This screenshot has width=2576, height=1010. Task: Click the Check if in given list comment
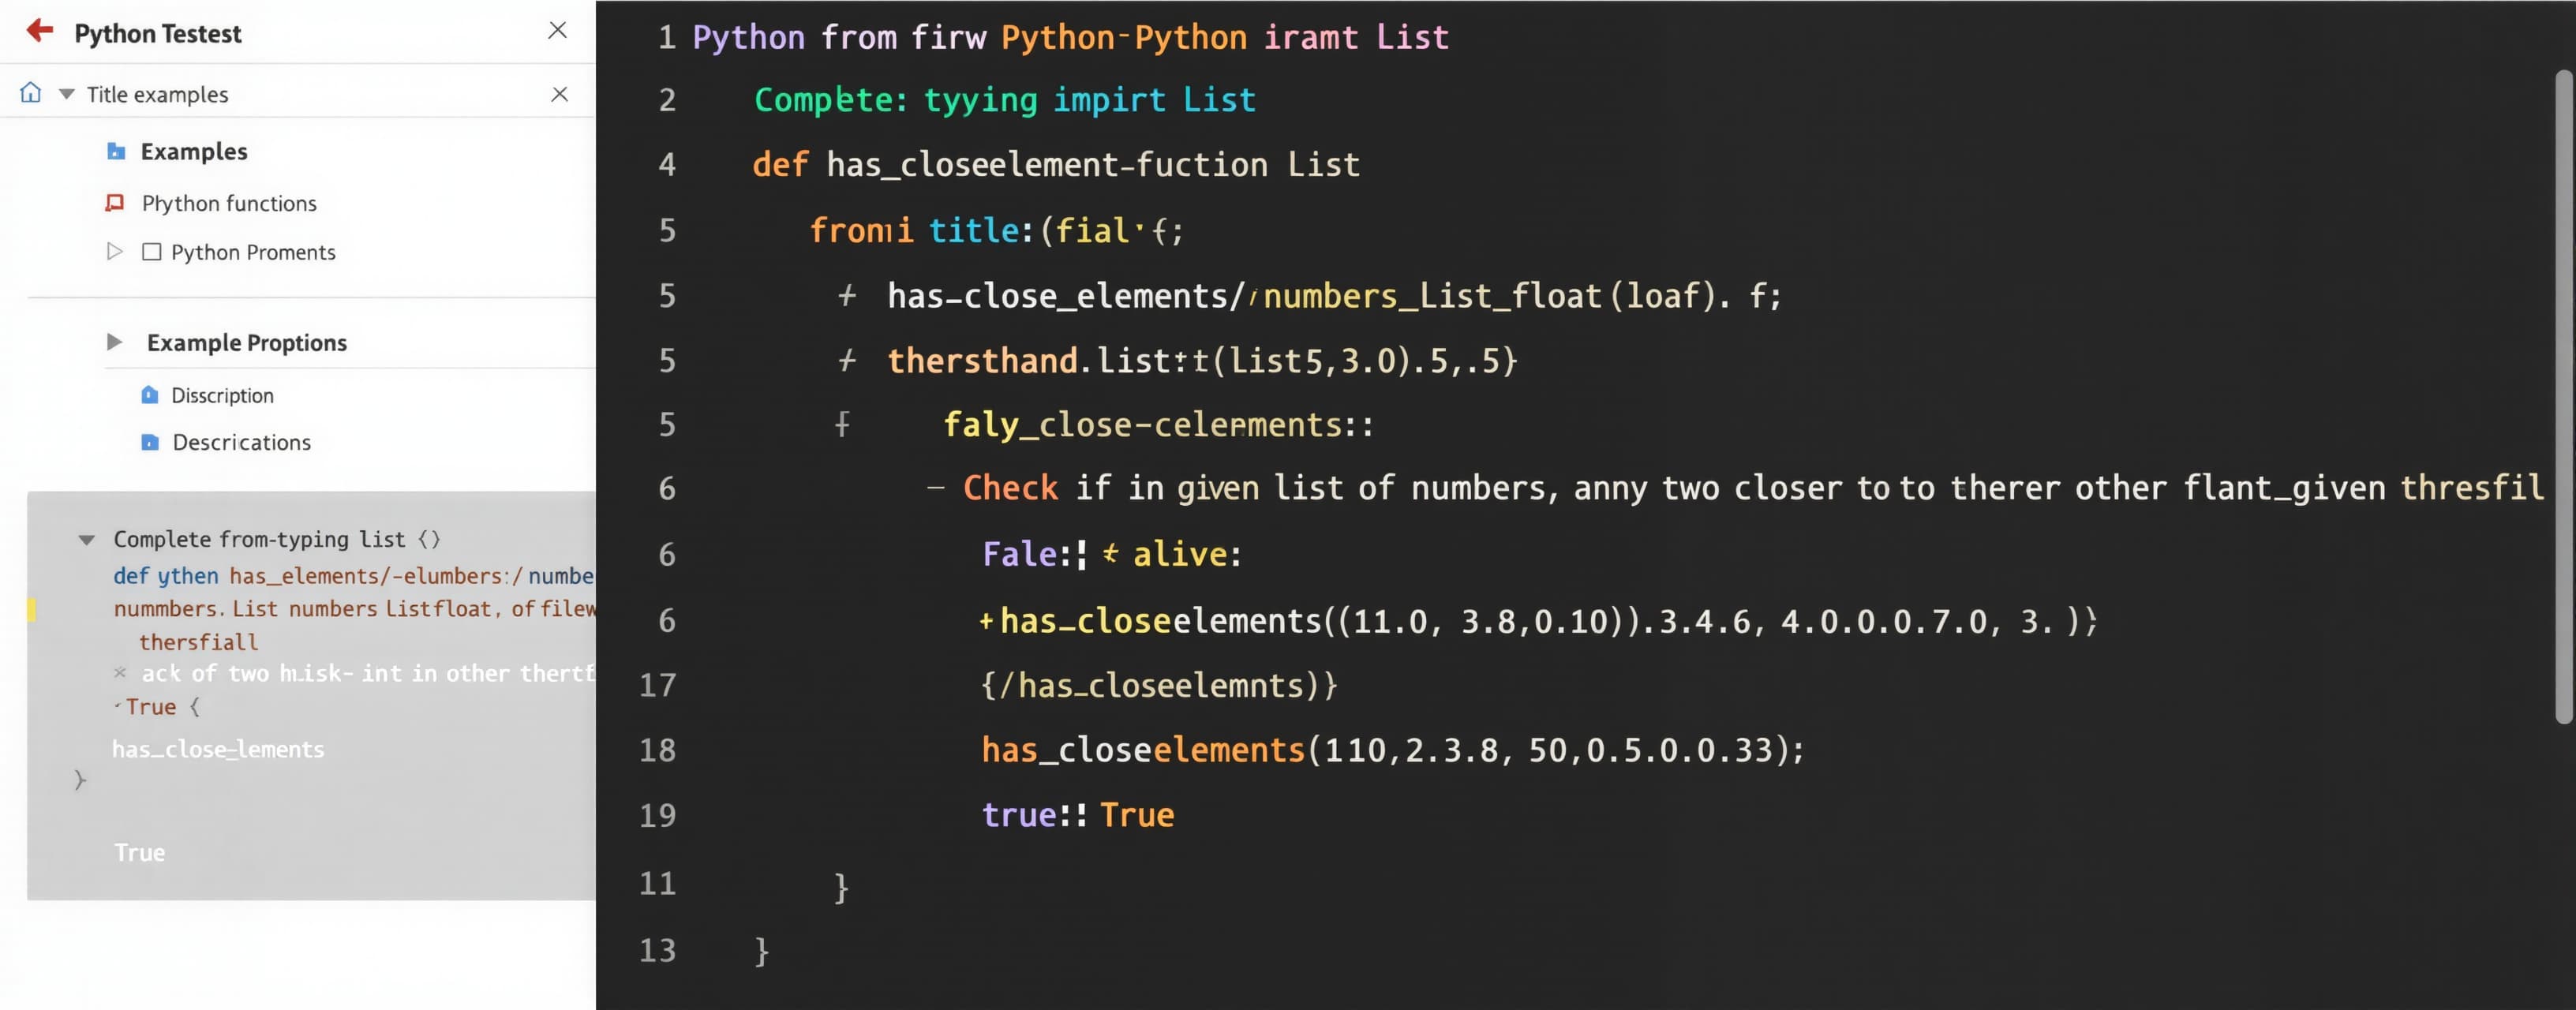[x=1754, y=488]
